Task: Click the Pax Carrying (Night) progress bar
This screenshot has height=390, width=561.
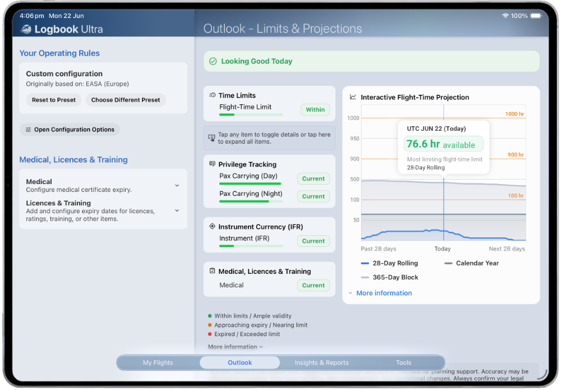Action: pos(251,201)
